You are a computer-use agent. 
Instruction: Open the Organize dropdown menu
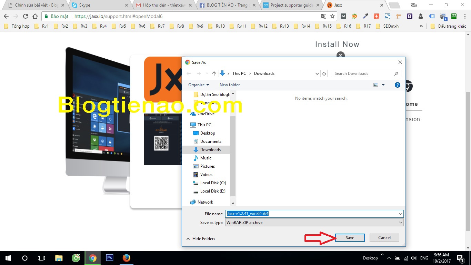(x=199, y=85)
